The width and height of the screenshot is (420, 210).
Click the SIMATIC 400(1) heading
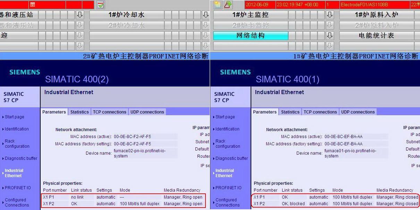coord(287,79)
